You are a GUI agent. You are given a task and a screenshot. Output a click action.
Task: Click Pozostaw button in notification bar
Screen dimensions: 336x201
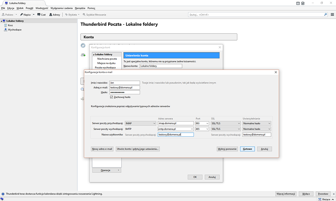pyautogui.click(x=323, y=194)
